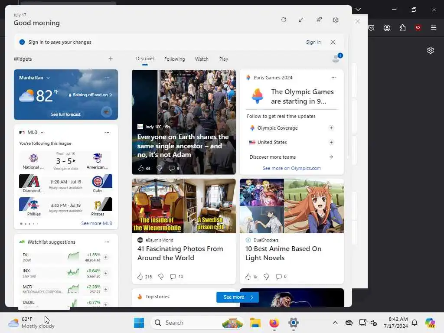
Task: Click See more MLB link
Action: (x=97, y=223)
